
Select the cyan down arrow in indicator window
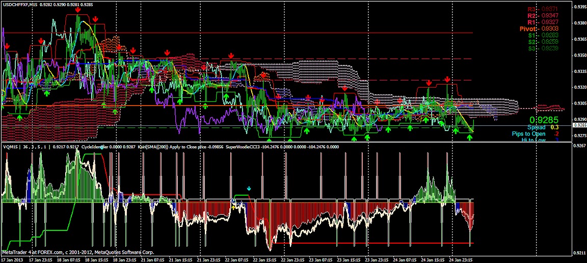coord(249,189)
